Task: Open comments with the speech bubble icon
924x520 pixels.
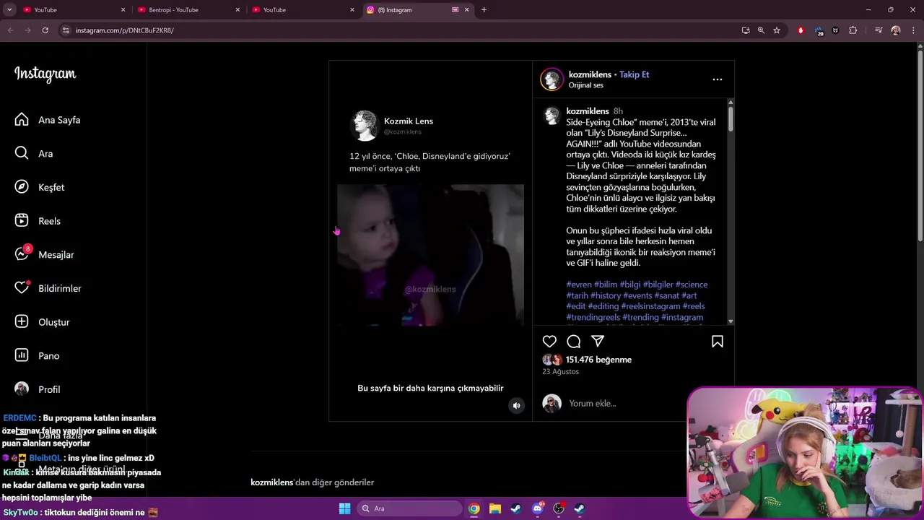Action: click(574, 342)
